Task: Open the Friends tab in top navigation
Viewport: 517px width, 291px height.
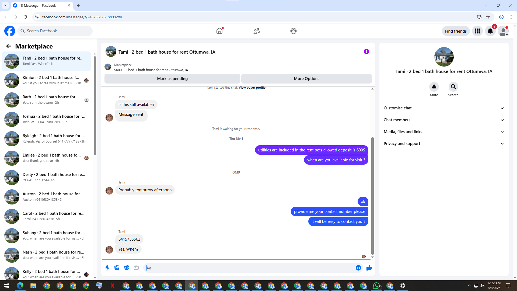Action: coord(256,31)
